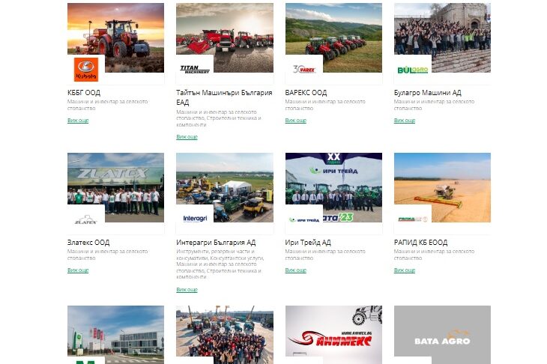Click the Titan Machinery logo
Screen dimensions: 547x364
pyautogui.click(x=195, y=70)
